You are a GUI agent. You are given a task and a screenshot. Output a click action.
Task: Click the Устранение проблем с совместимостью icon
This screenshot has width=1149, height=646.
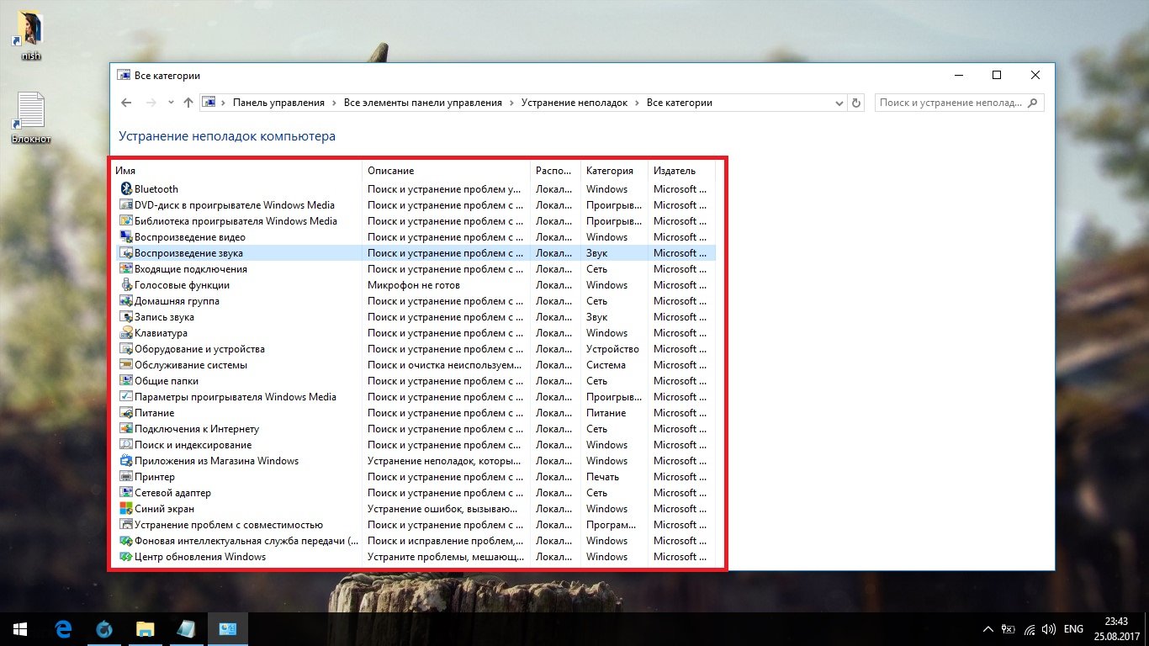(x=126, y=525)
